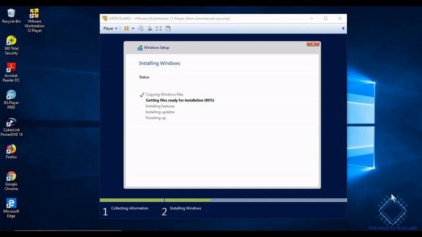Open the Player menu in VMware toolbar

pos(110,28)
